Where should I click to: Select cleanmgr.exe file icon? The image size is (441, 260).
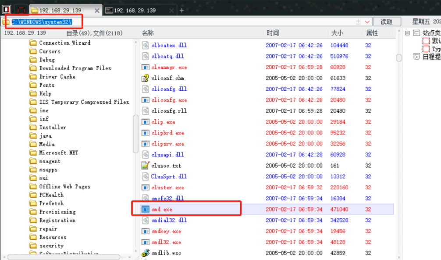(146, 67)
